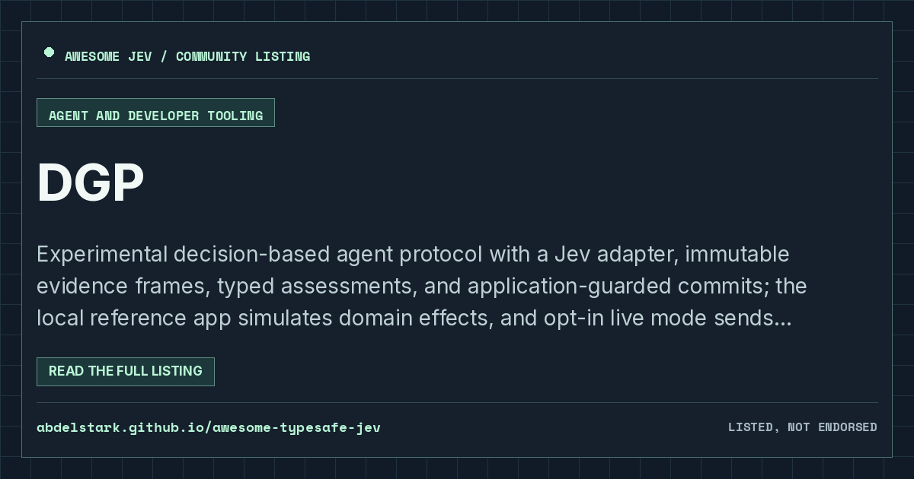Click the word "ENDORSED" in footer label
The height and width of the screenshot is (479, 914).
tap(848, 427)
